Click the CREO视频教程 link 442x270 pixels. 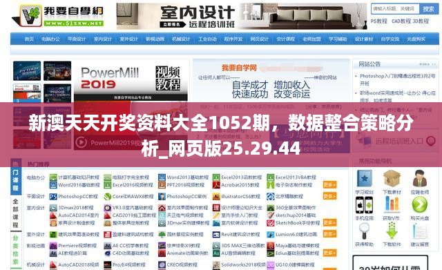pos(182,264)
